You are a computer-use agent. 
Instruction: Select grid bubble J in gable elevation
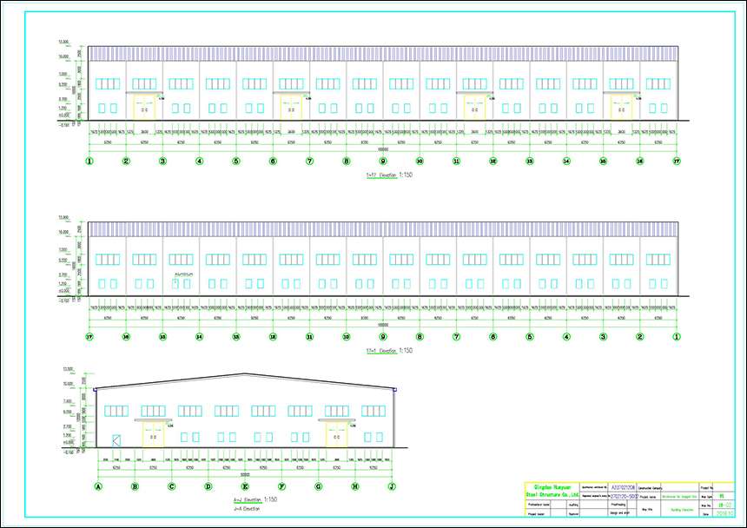[x=392, y=486]
